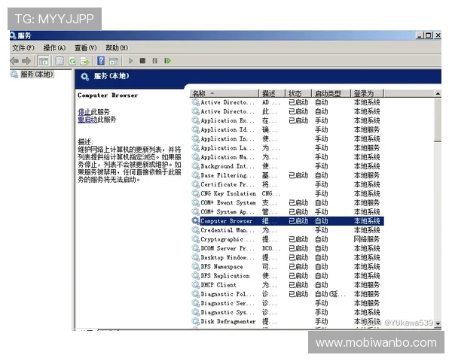Viewport: 452px width, 361px height.
Task: Click the Computer Browser title in description pane
Action: (x=108, y=96)
